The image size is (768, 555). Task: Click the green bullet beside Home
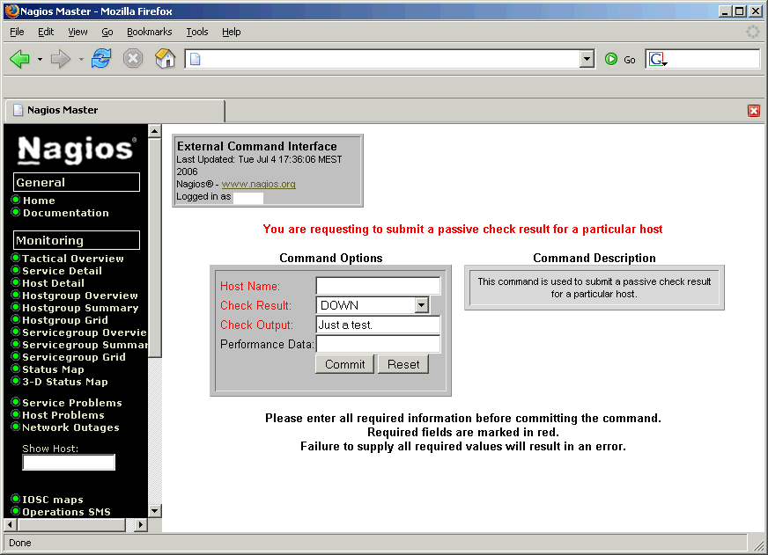point(16,200)
